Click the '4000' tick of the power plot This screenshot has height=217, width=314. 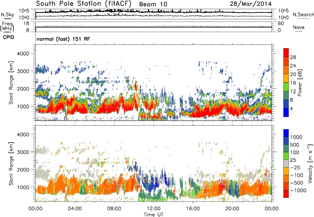[23, 54]
